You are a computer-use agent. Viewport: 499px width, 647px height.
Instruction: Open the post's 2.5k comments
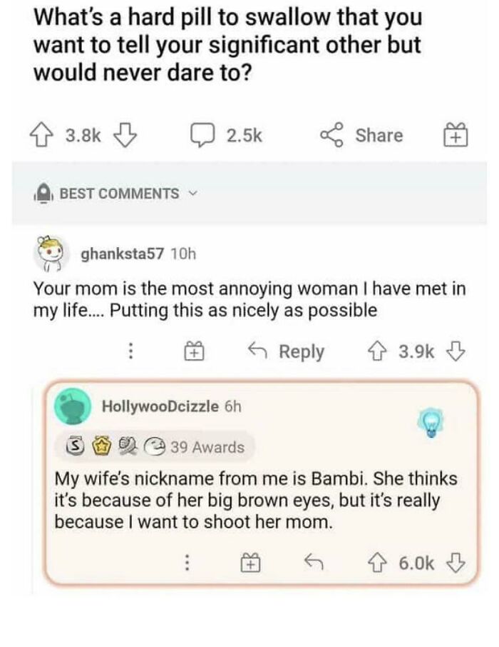[226, 136]
